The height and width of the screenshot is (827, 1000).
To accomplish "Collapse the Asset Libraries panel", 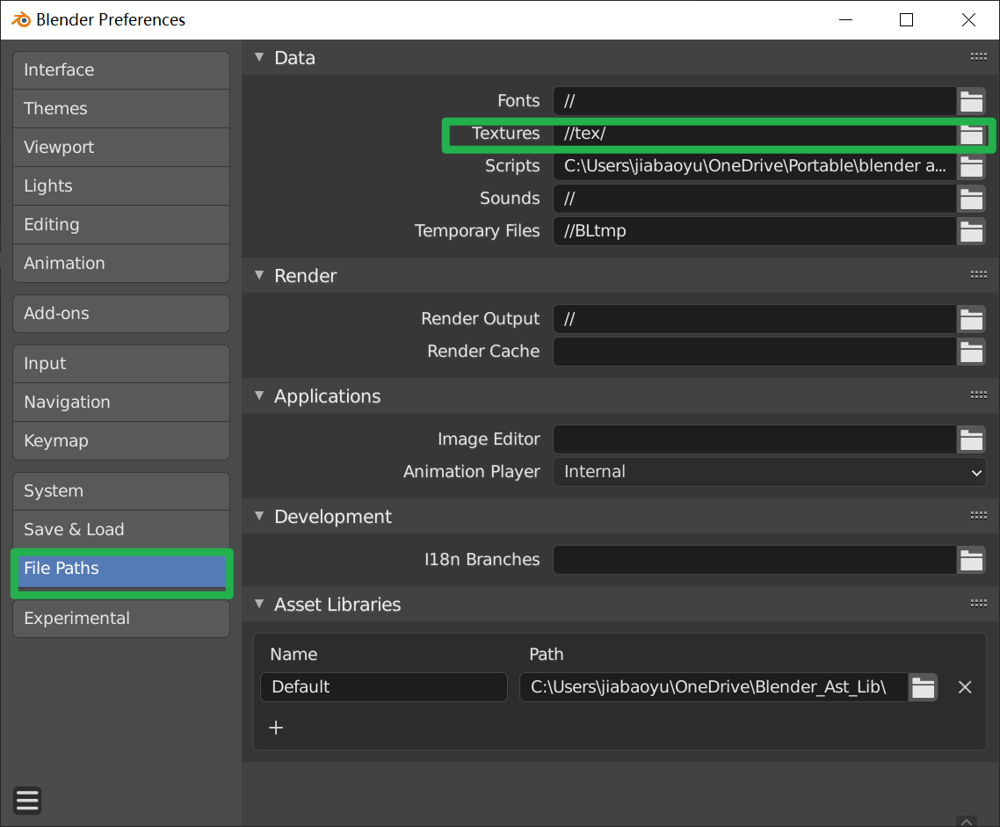I will pyautogui.click(x=259, y=603).
